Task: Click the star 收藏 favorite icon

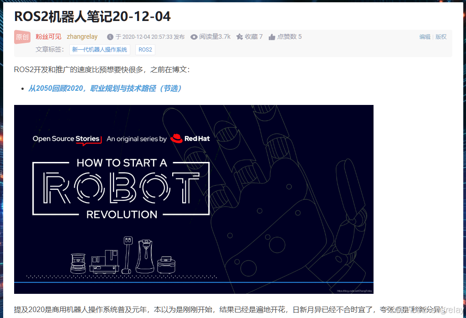Action: click(240, 36)
